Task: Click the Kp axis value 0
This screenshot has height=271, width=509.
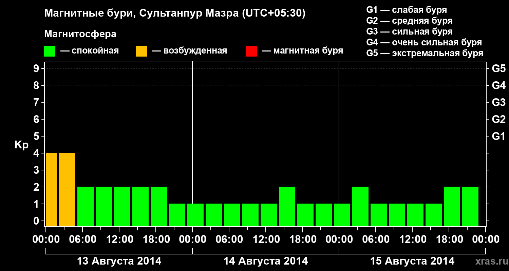Action: pyautogui.click(x=37, y=221)
